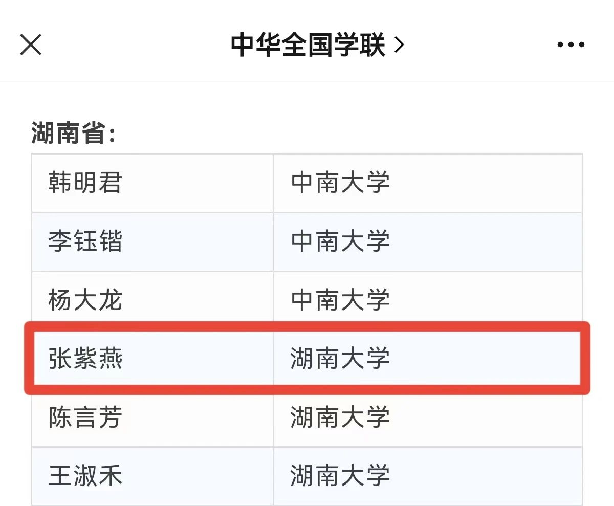Image resolution: width=614 pixels, height=506 pixels.
Task: Select the name 李钰锴 cell
Action: [x=85, y=241]
